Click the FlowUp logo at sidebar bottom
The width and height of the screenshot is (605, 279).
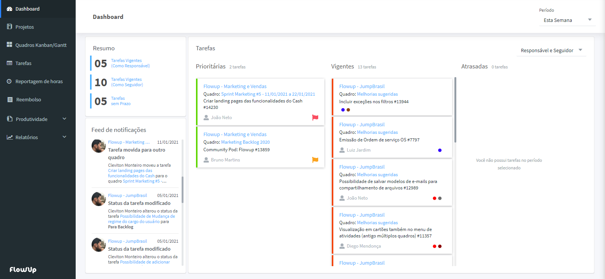[x=23, y=270]
